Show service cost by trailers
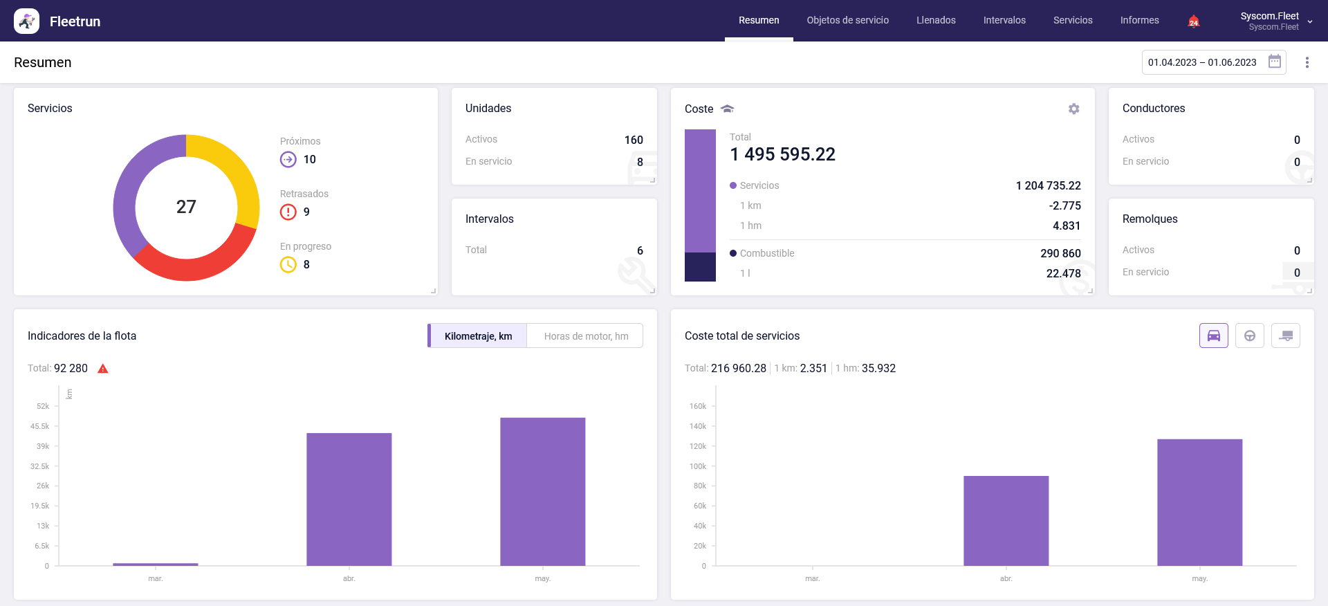This screenshot has width=1328, height=606. pyautogui.click(x=1285, y=336)
